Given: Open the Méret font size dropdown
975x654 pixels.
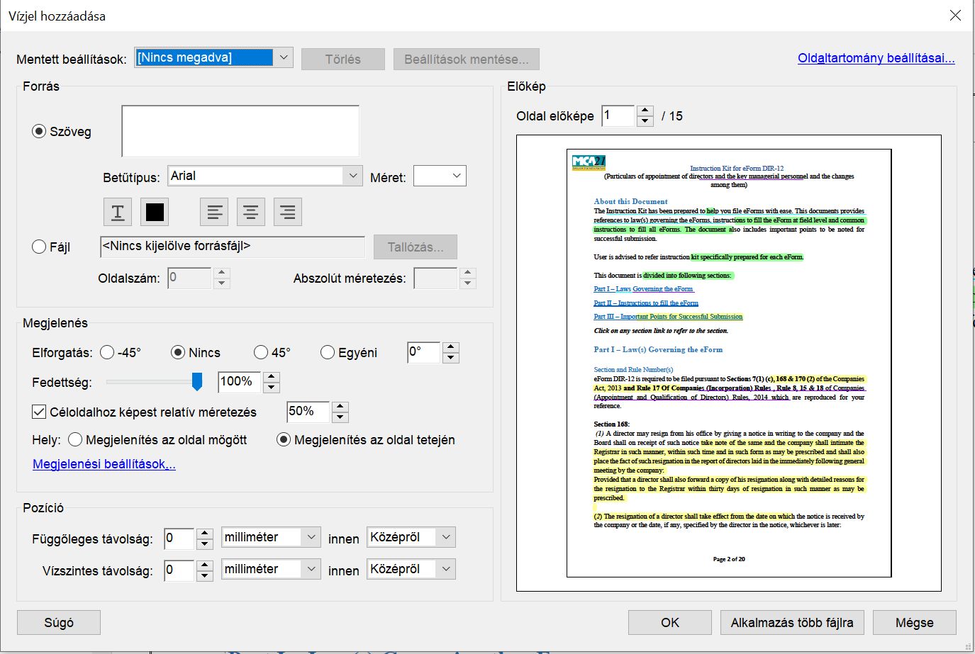Looking at the screenshot, I should 456,176.
